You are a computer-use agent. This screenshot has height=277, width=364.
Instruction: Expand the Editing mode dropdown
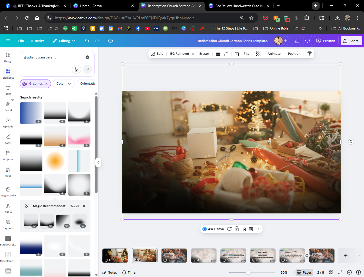click(x=64, y=41)
